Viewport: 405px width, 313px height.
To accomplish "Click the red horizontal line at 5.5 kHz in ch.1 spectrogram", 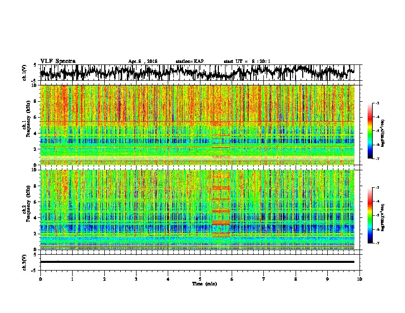I will click(197, 121).
